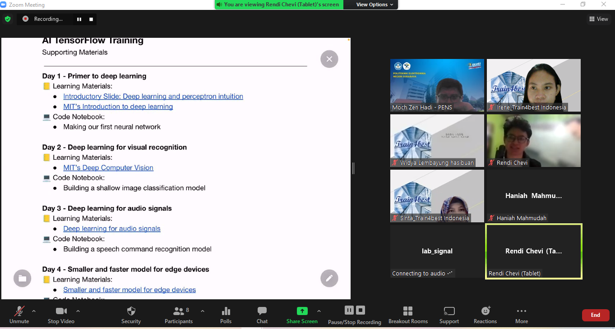
Task: Click the green encryption shield icon
Action: [x=7, y=19]
